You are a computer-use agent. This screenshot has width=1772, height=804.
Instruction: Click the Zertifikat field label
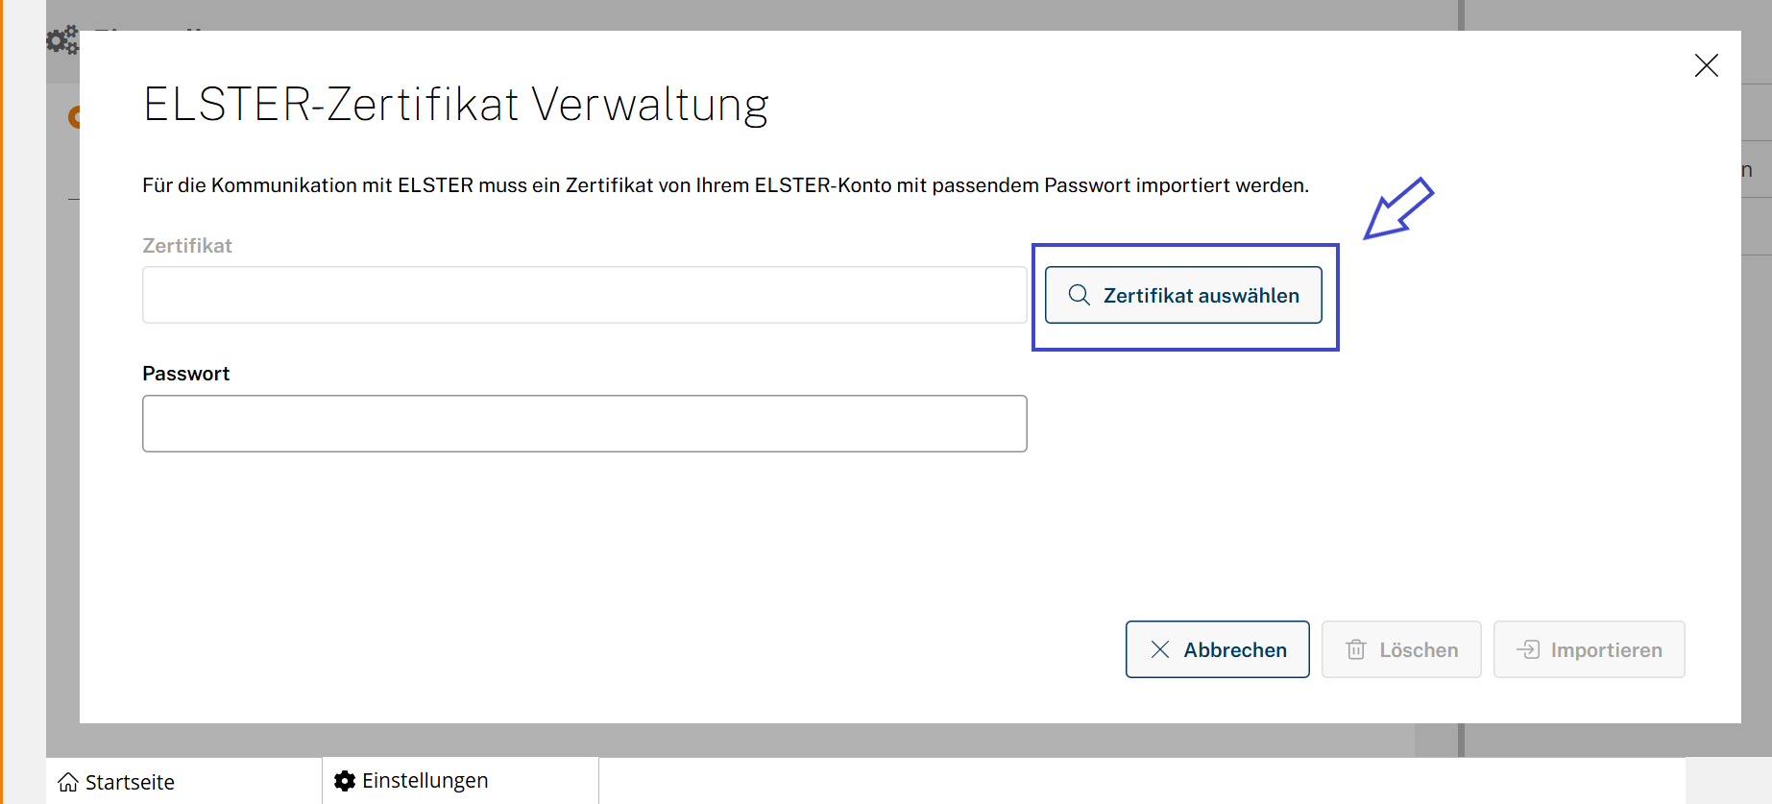187,246
